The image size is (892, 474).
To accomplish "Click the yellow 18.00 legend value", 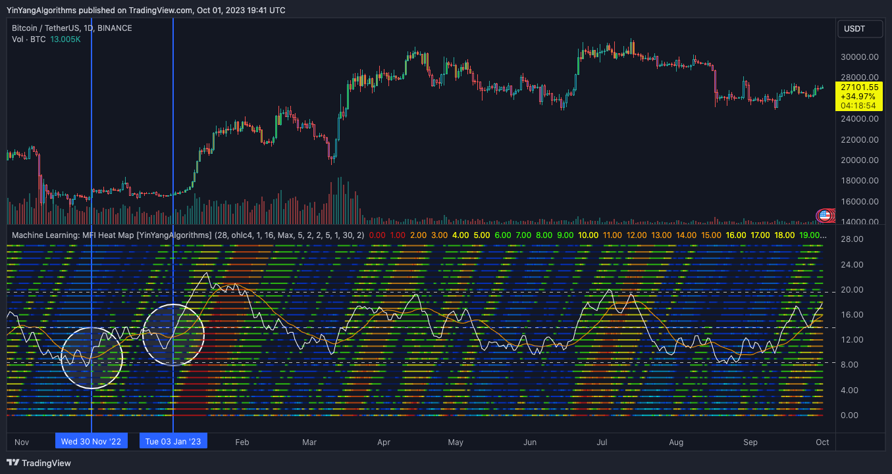I will (x=785, y=235).
